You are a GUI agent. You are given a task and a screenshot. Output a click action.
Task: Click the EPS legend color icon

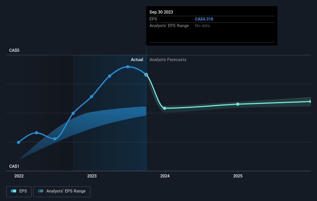(x=14, y=191)
